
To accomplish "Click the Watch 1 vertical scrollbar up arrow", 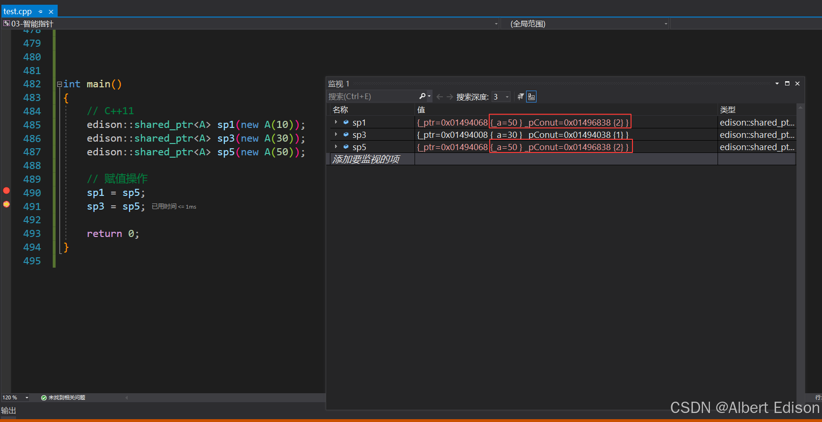I will [x=800, y=108].
